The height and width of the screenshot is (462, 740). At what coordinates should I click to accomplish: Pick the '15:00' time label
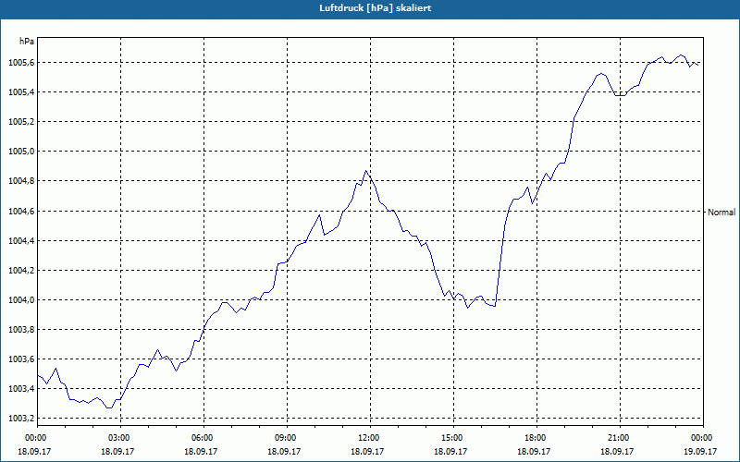451,438
